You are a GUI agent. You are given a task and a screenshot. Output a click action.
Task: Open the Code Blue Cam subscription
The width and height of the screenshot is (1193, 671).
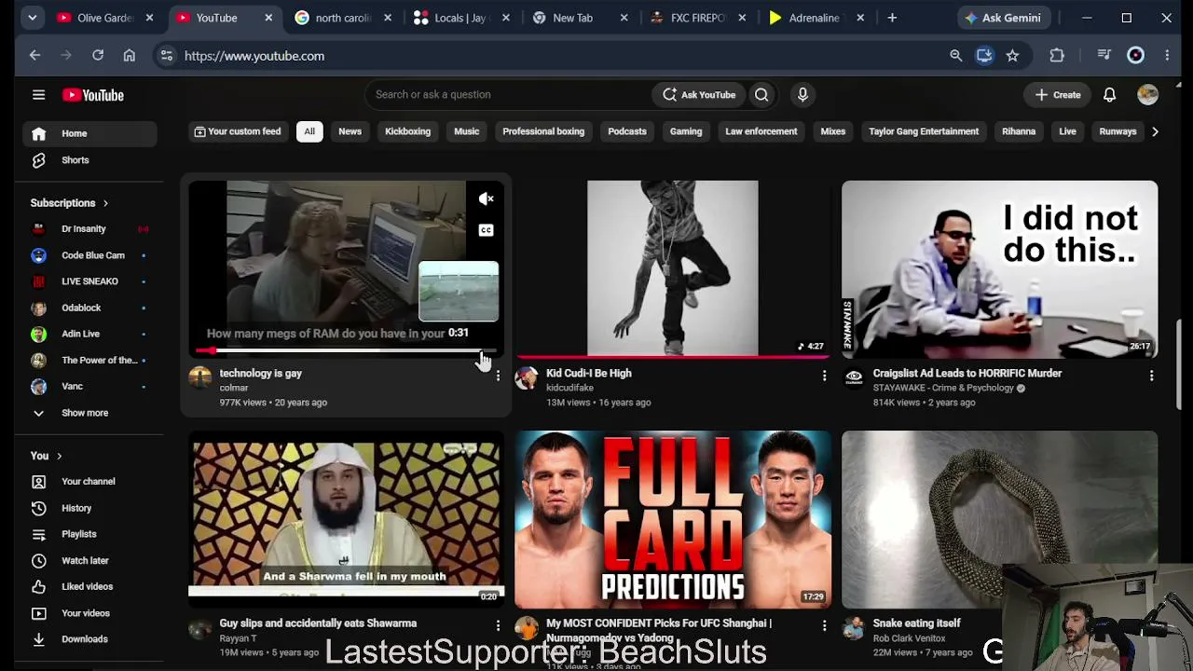pos(89,255)
